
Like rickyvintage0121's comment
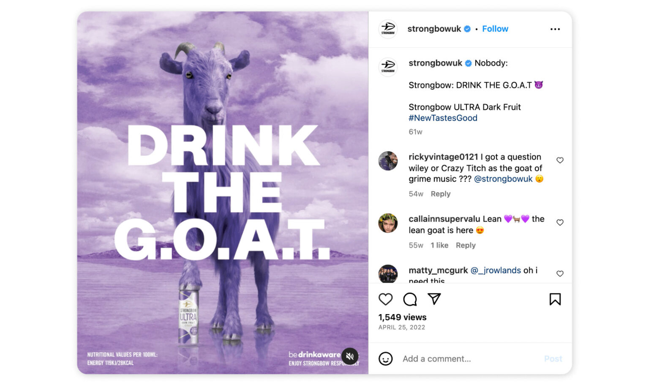click(x=560, y=160)
